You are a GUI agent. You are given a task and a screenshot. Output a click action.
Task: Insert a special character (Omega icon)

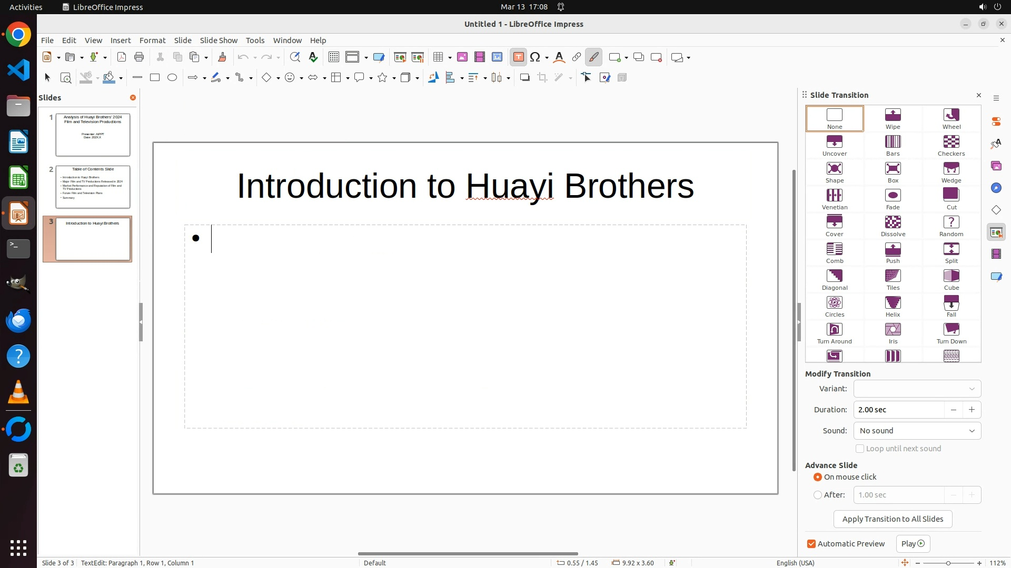pyautogui.click(x=535, y=57)
